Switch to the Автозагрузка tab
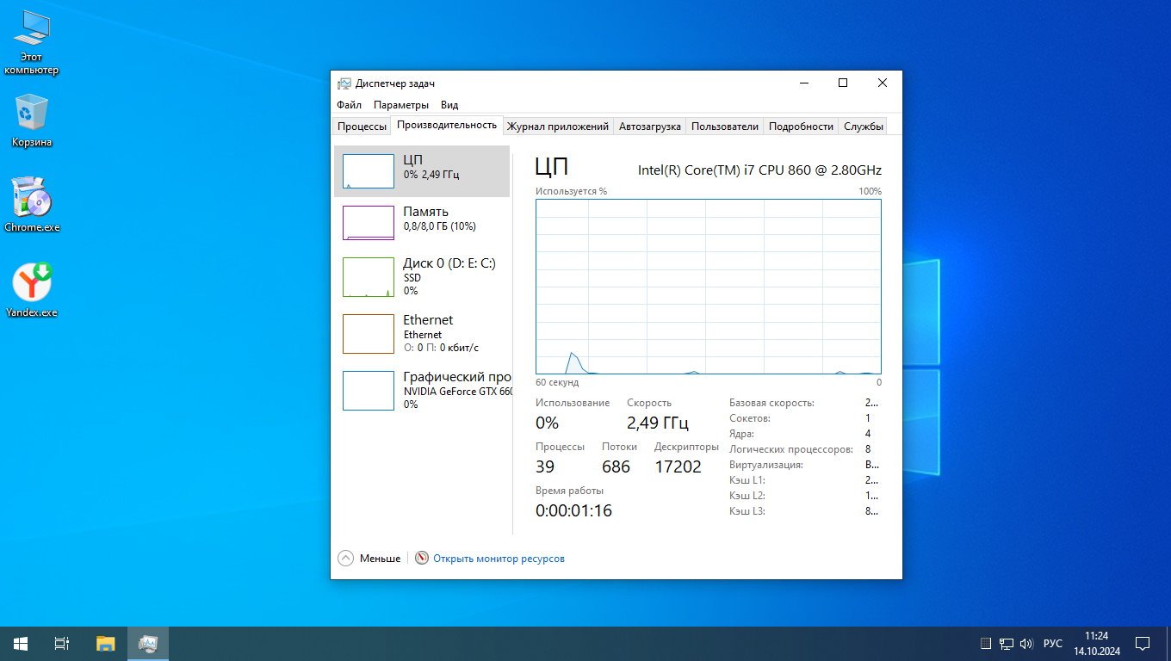The width and height of the screenshot is (1171, 661). point(649,127)
